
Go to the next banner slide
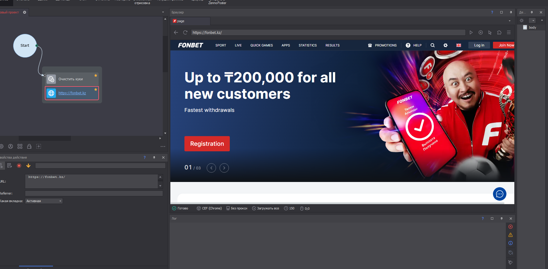224,168
